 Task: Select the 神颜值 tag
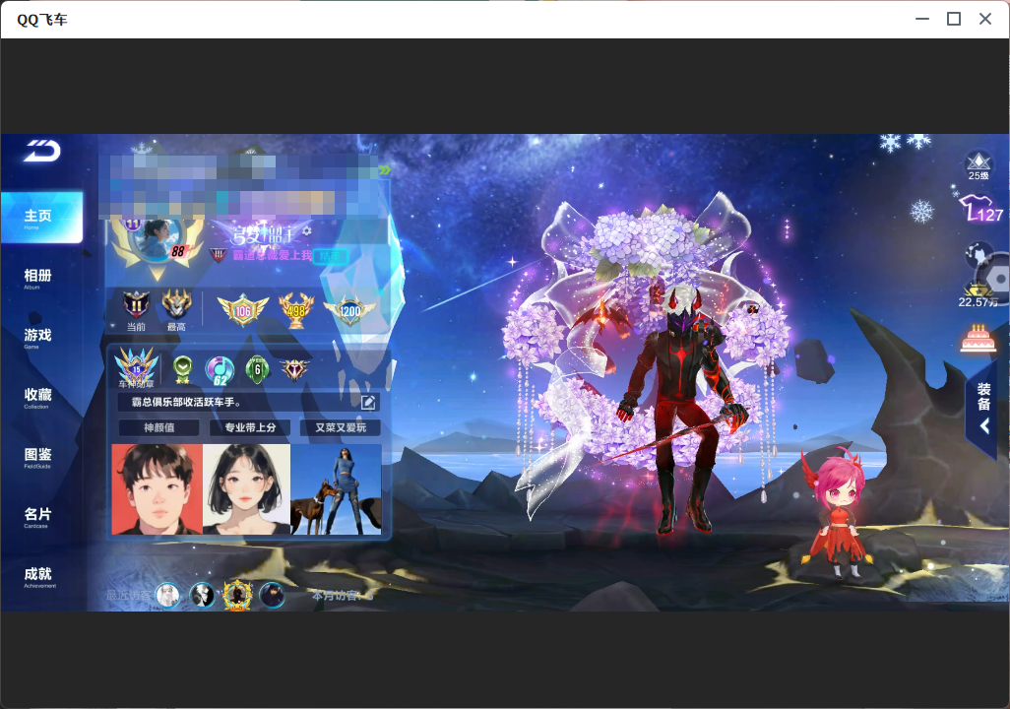point(159,427)
